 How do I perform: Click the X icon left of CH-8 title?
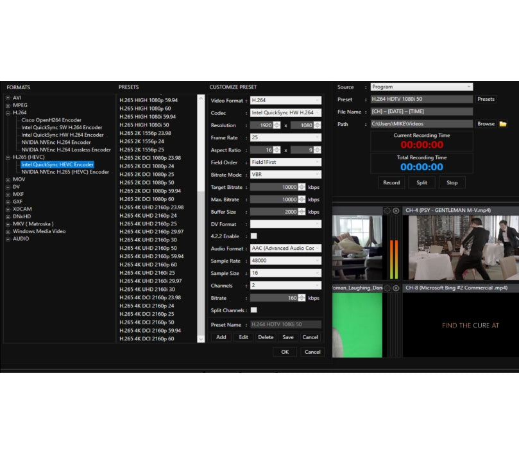[x=396, y=288]
